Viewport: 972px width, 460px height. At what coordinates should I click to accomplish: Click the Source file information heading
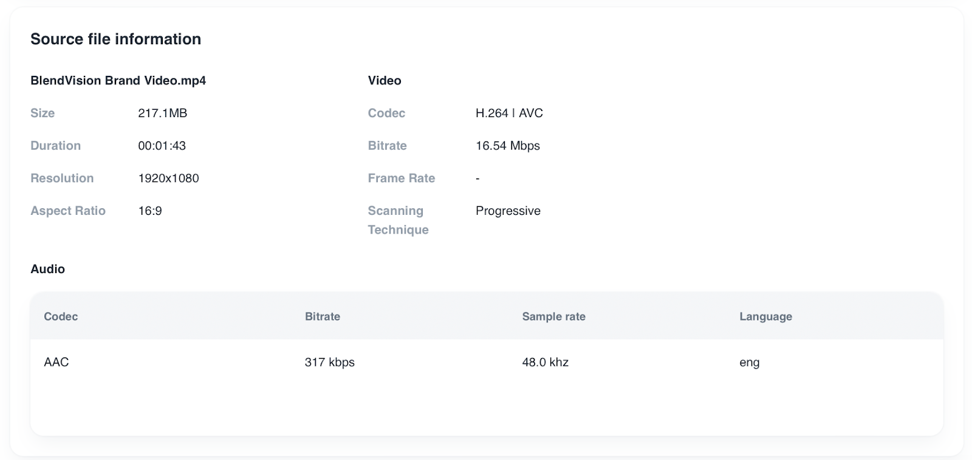(115, 39)
